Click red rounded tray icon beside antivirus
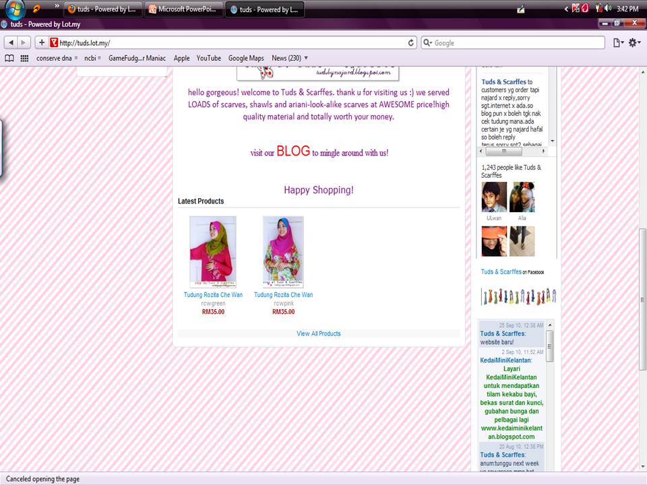The image size is (647, 485). pos(585,8)
